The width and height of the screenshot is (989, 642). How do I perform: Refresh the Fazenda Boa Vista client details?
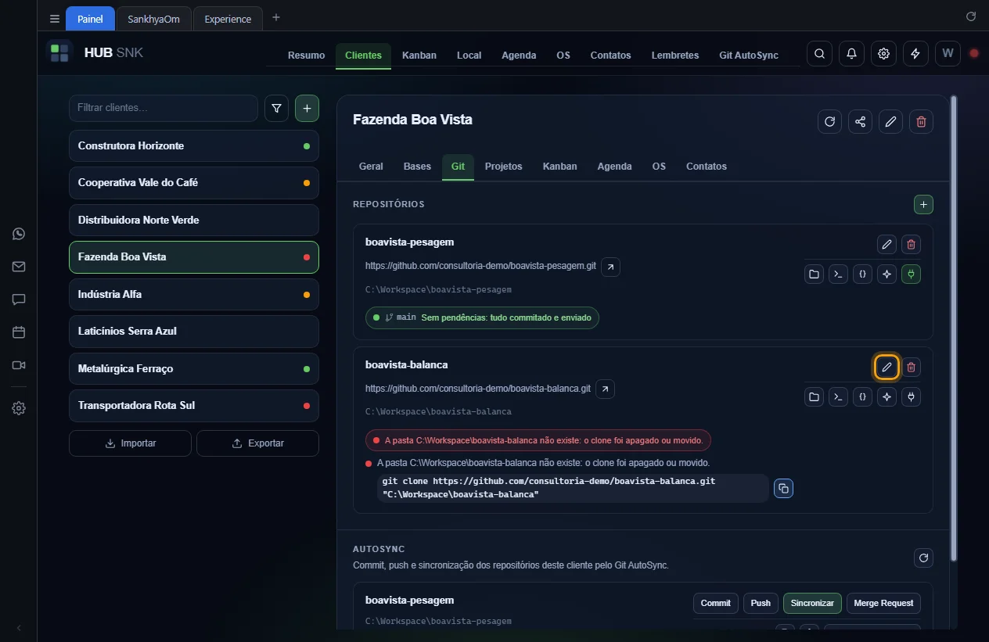(829, 121)
